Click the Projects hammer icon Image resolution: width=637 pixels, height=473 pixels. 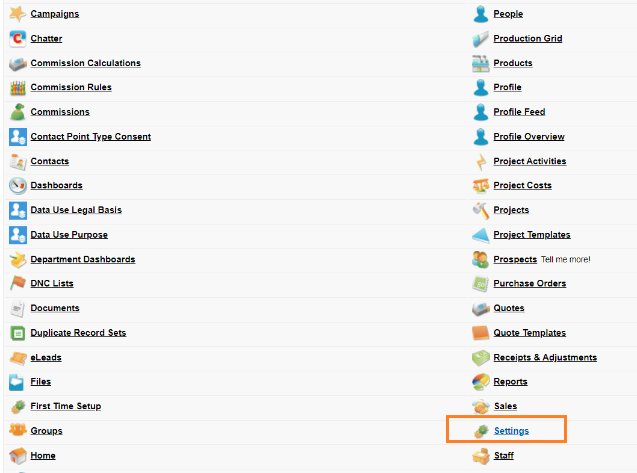480,210
